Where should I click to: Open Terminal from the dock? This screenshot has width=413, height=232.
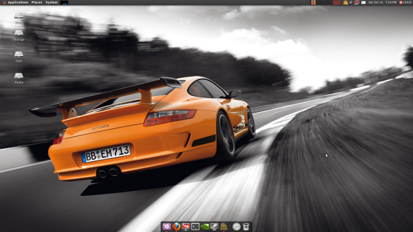(195, 226)
